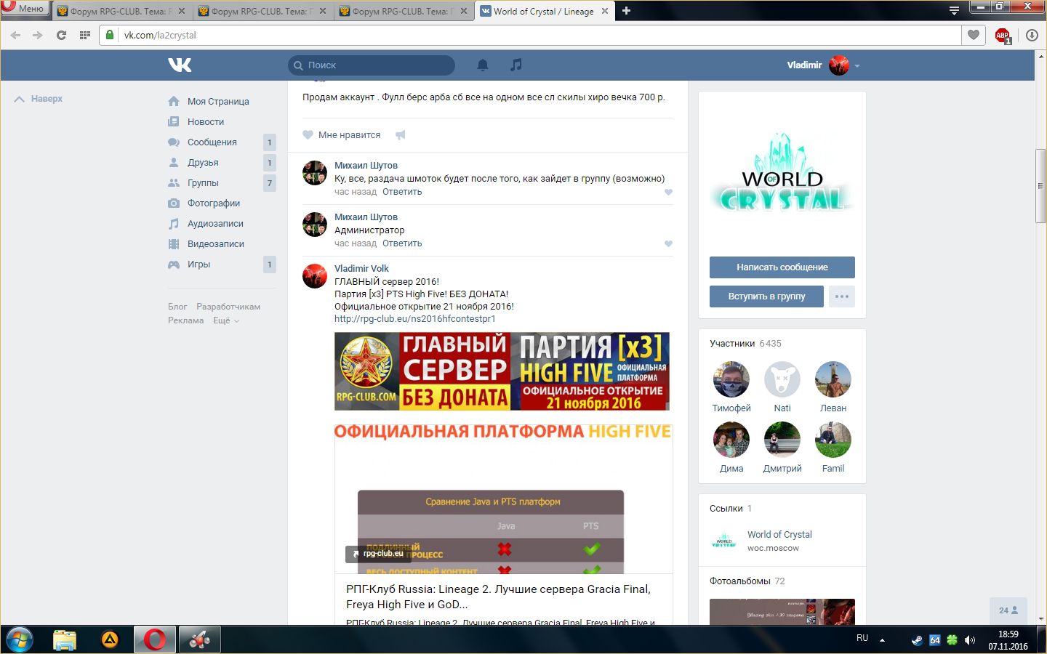1047x654 pixels.
Task: Expand the Ещё footer menu
Action: [226, 320]
